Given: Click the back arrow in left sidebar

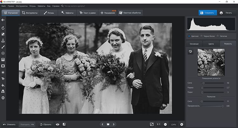Looking at the screenshot, I should pyautogui.click(x=3, y=20).
